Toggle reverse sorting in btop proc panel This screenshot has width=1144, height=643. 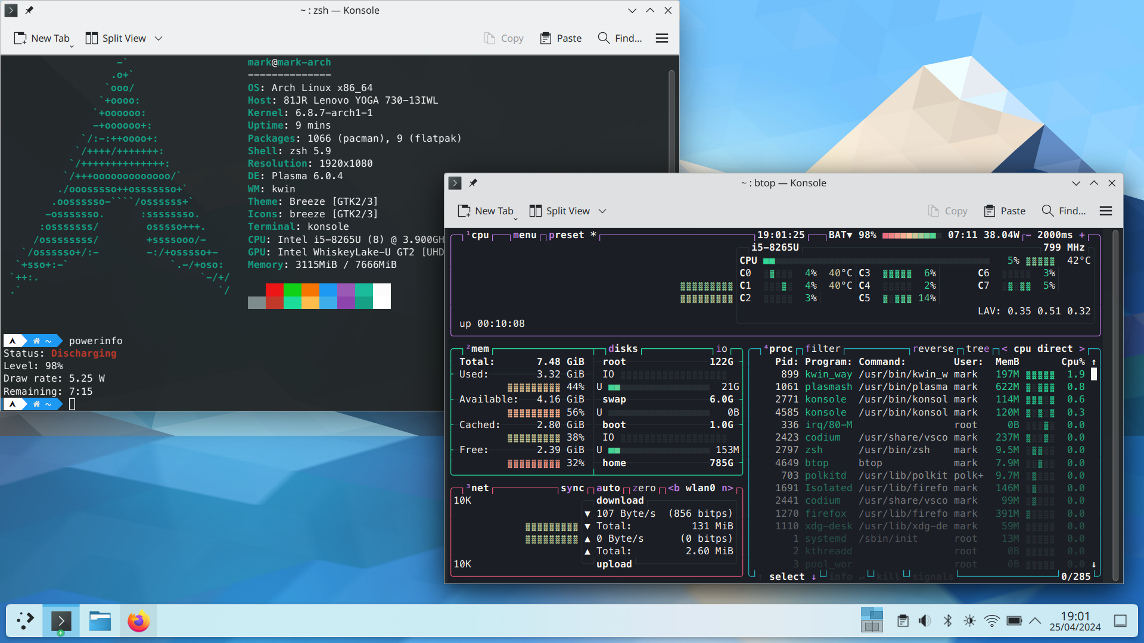tap(932, 349)
